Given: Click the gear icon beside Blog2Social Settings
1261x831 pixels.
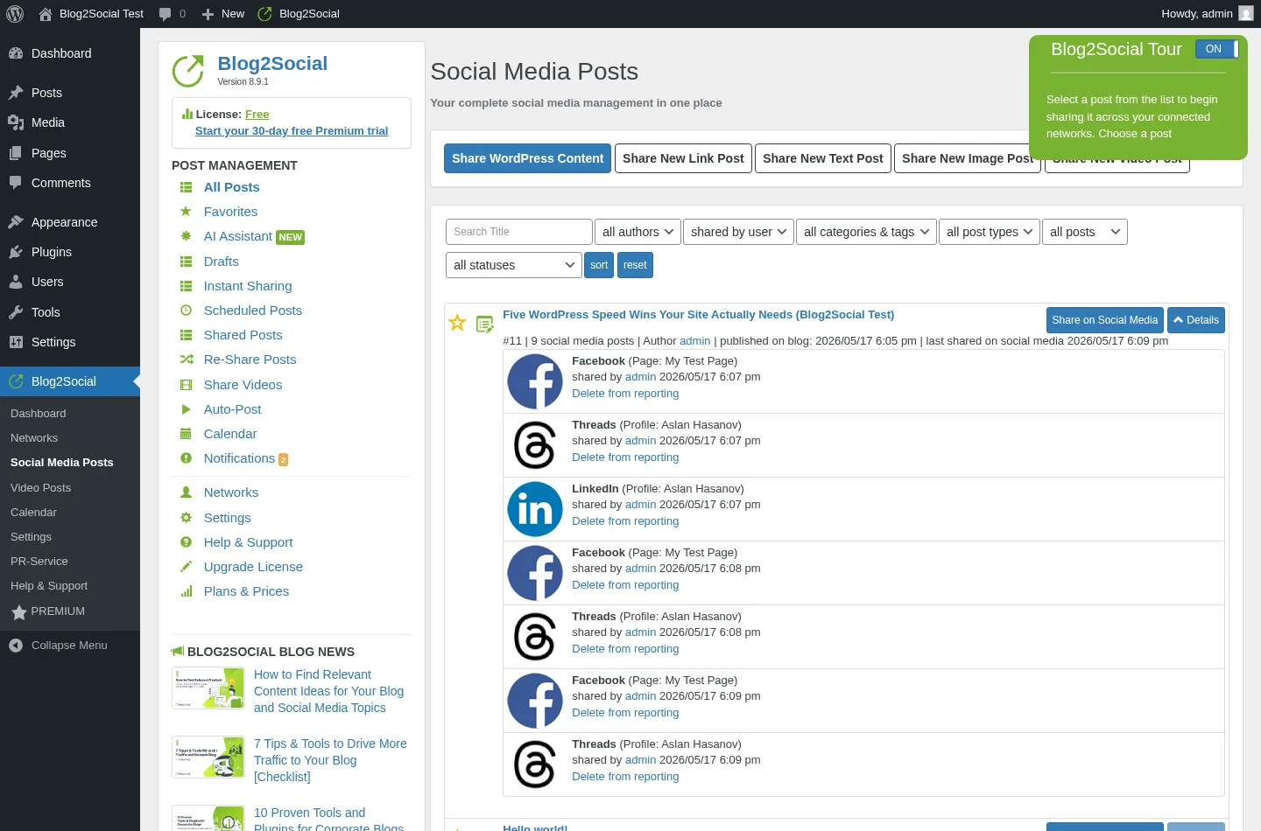Looking at the screenshot, I should (x=186, y=518).
